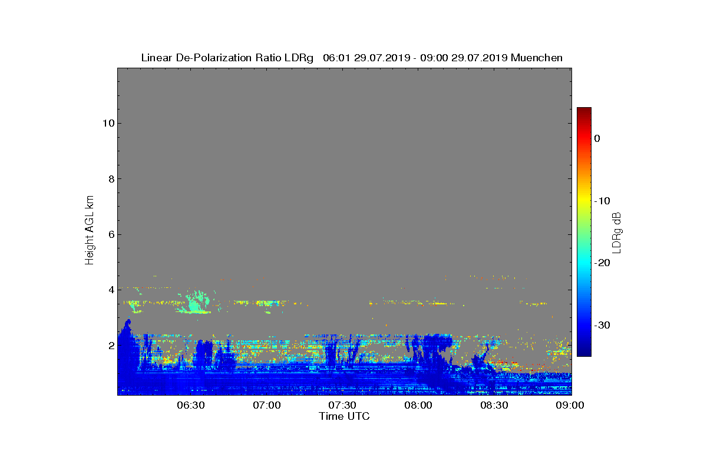
Task: Click the '08:00' time tick label
Action: 419,405
